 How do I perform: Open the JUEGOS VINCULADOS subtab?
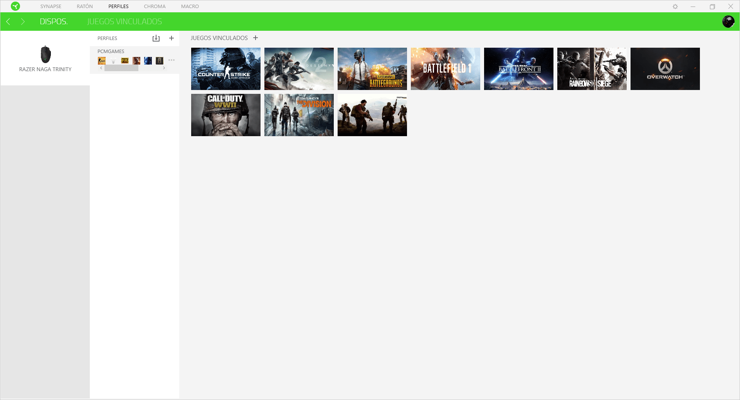(x=124, y=22)
